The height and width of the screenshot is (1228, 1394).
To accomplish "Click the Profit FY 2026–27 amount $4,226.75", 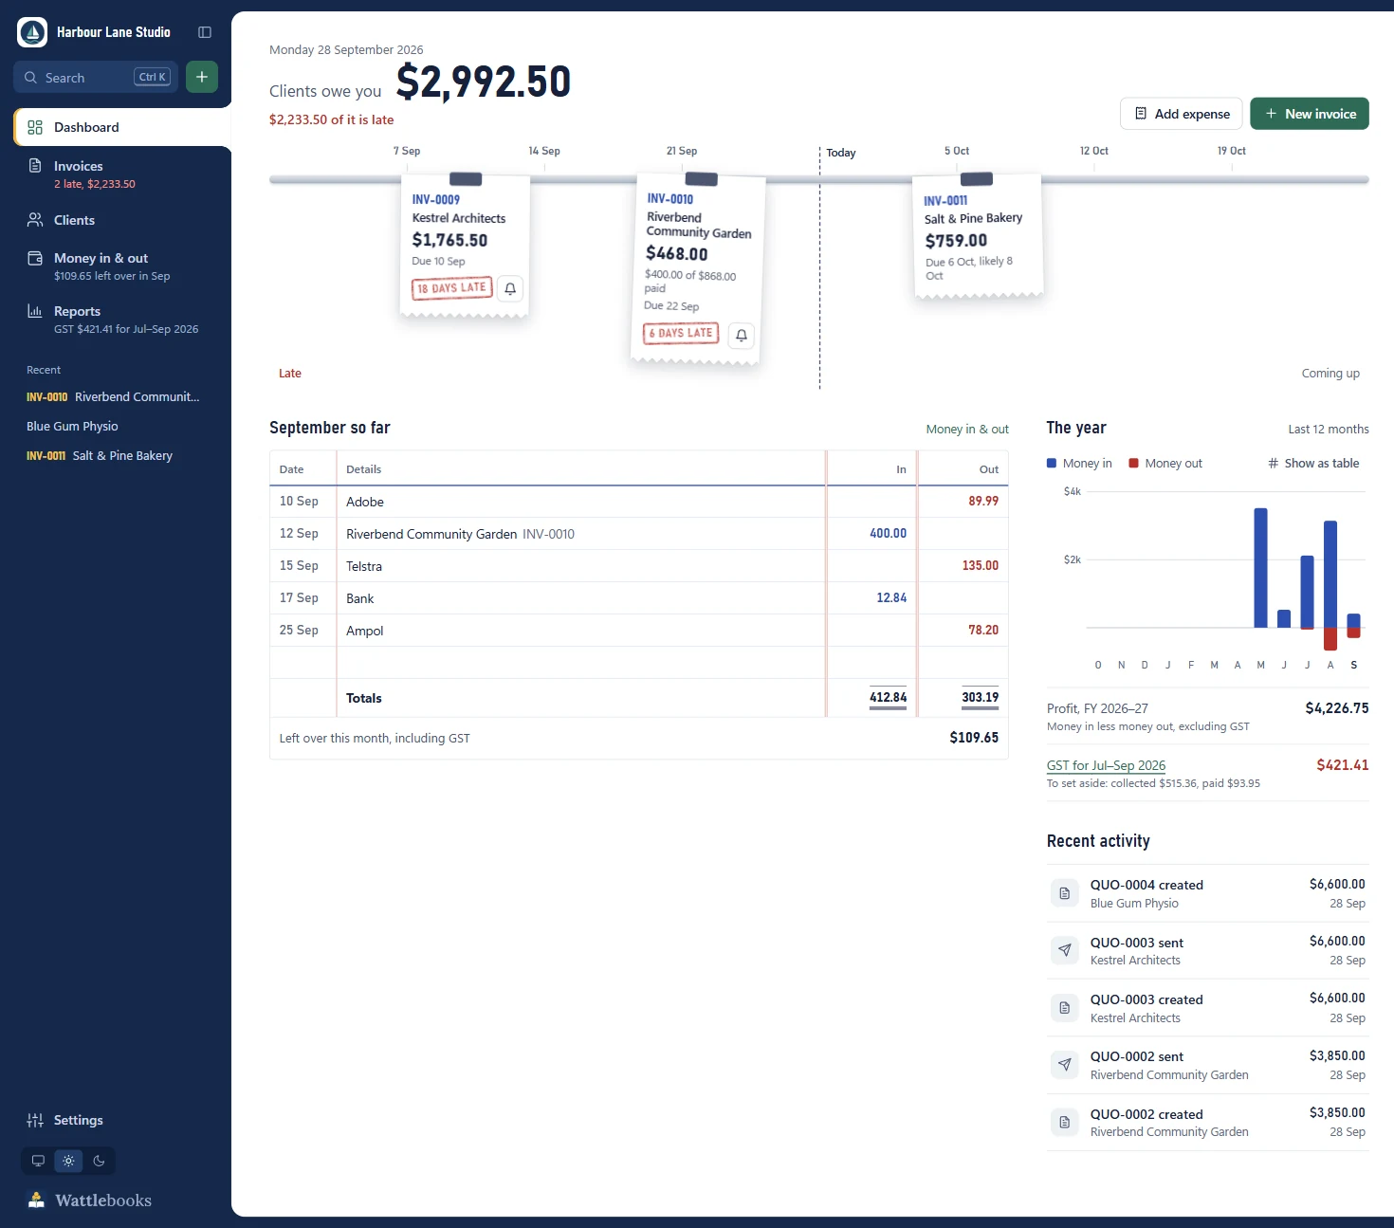I will tap(1336, 708).
